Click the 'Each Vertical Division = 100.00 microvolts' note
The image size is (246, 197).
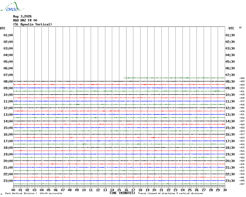coord(34,193)
